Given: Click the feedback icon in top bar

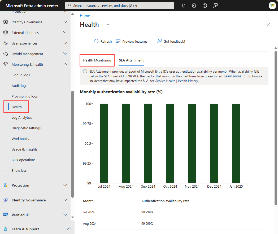Looking at the screenshot, I should [215, 6].
